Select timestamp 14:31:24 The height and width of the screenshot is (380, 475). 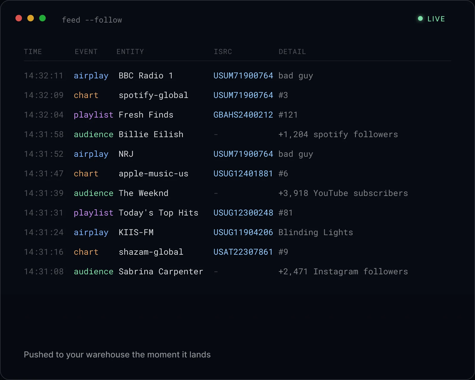coord(44,232)
